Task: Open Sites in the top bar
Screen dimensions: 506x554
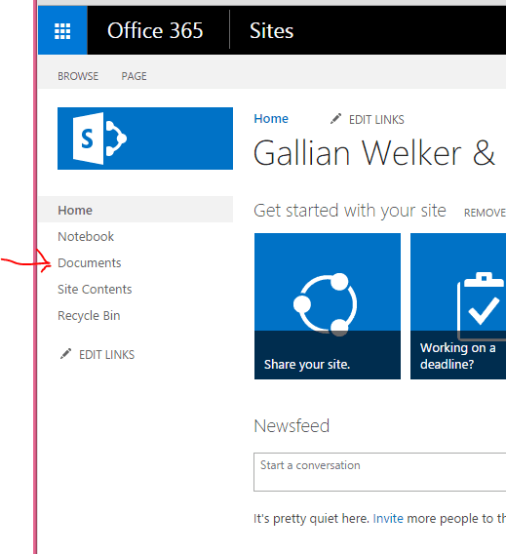Action: coord(272,31)
